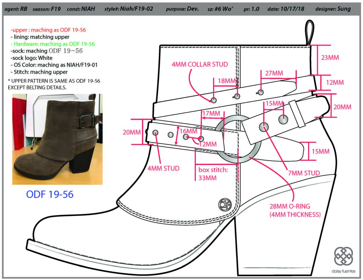Select the 4MM COLLAR STUD annotation

pyautogui.click(x=200, y=64)
